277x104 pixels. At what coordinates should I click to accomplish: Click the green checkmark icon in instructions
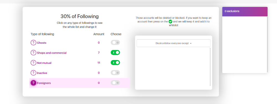point(170,22)
